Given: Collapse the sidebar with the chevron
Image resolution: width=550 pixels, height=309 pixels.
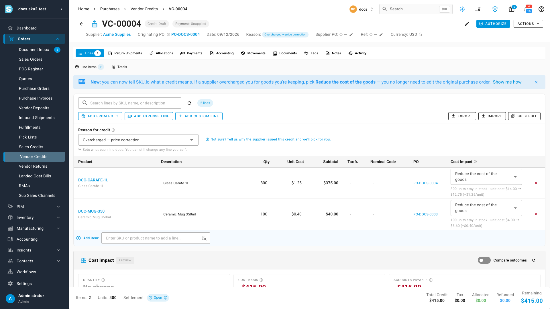Looking at the screenshot, I should tap(62, 9).
